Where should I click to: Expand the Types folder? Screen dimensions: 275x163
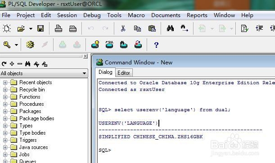coord(5,126)
